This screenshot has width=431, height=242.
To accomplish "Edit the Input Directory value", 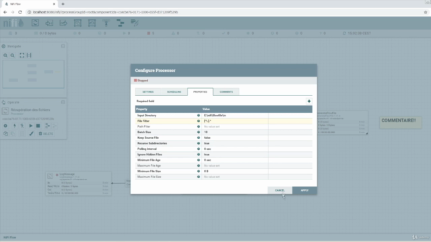I will point(235,116).
